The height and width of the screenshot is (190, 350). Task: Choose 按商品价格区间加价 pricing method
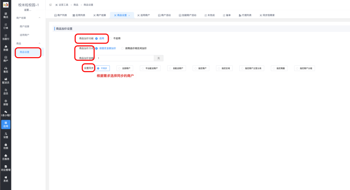[x=134, y=48]
